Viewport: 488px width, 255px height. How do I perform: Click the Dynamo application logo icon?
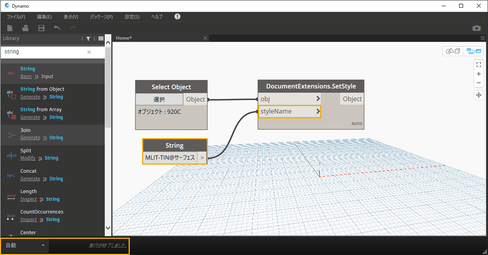7,6
